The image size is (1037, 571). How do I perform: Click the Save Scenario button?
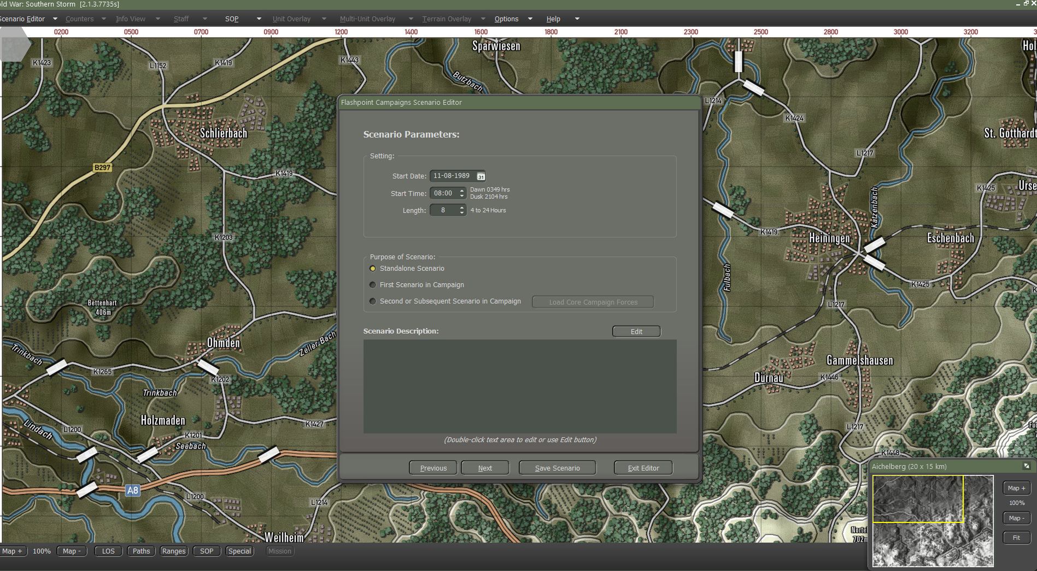pos(558,468)
